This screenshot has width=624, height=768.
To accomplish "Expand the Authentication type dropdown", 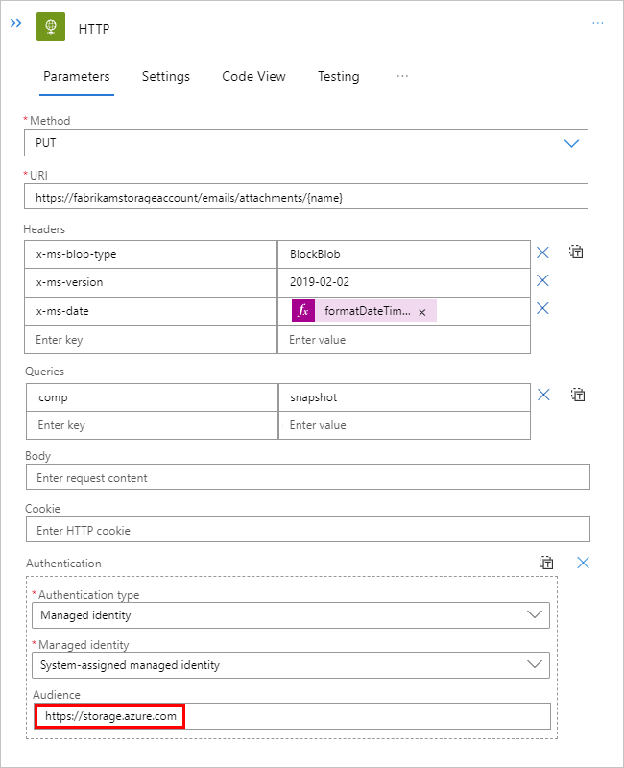I will click(x=536, y=614).
